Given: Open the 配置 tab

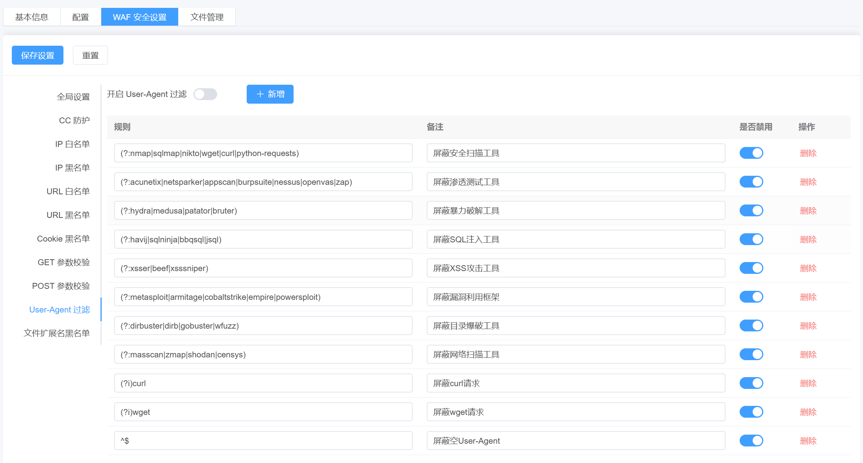Looking at the screenshot, I should 81,17.
